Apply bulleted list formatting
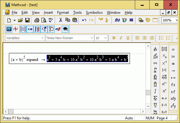 [161, 38]
